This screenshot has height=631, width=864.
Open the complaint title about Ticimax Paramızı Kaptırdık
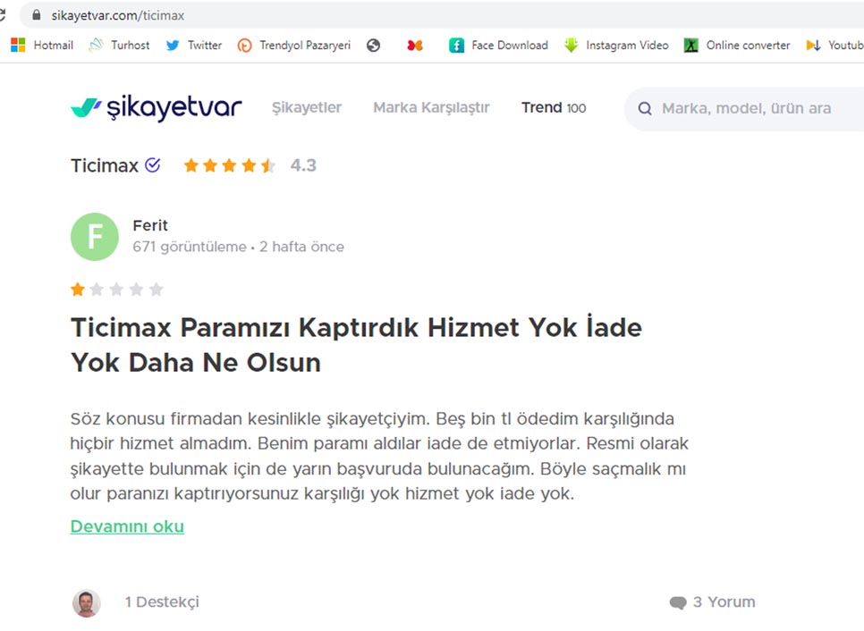click(x=356, y=345)
